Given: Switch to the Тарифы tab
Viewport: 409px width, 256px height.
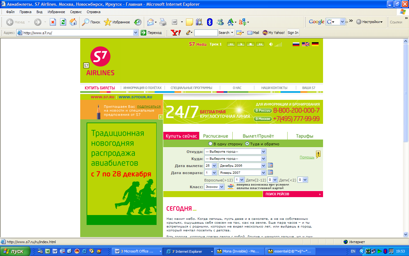Looking at the screenshot, I should point(305,136).
